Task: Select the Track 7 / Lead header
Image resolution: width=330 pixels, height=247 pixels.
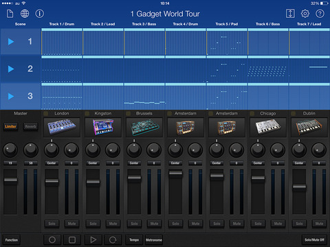Action: coord(309,24)
